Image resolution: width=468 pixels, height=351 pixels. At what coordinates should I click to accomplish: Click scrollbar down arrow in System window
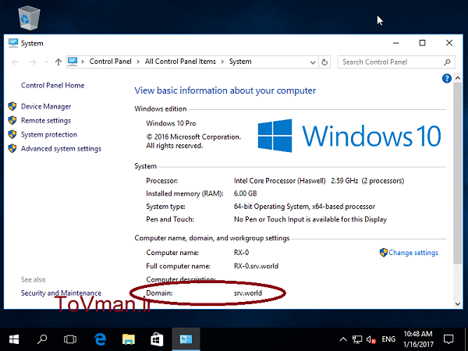click(458, 304)
